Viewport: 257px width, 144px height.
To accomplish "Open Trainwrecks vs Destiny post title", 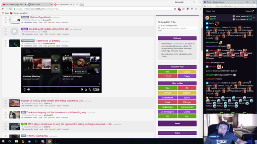I will click(x=48, y=41).
